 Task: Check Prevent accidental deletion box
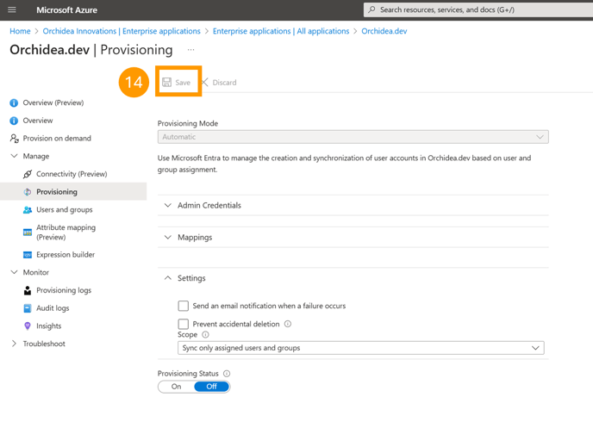pyautogui.click(x=184, y=324)
